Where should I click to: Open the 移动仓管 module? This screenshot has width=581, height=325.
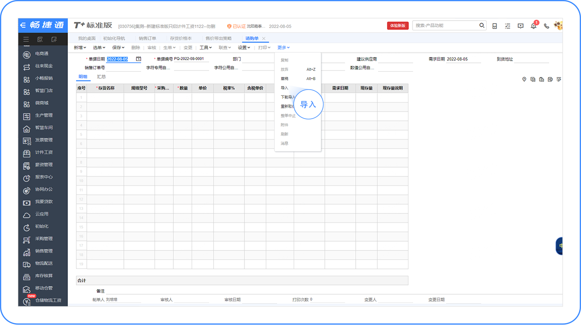(x=43, y=288)
